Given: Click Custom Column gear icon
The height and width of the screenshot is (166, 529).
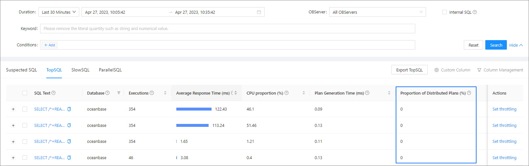Looking at the screenshot, I should 436,70.
